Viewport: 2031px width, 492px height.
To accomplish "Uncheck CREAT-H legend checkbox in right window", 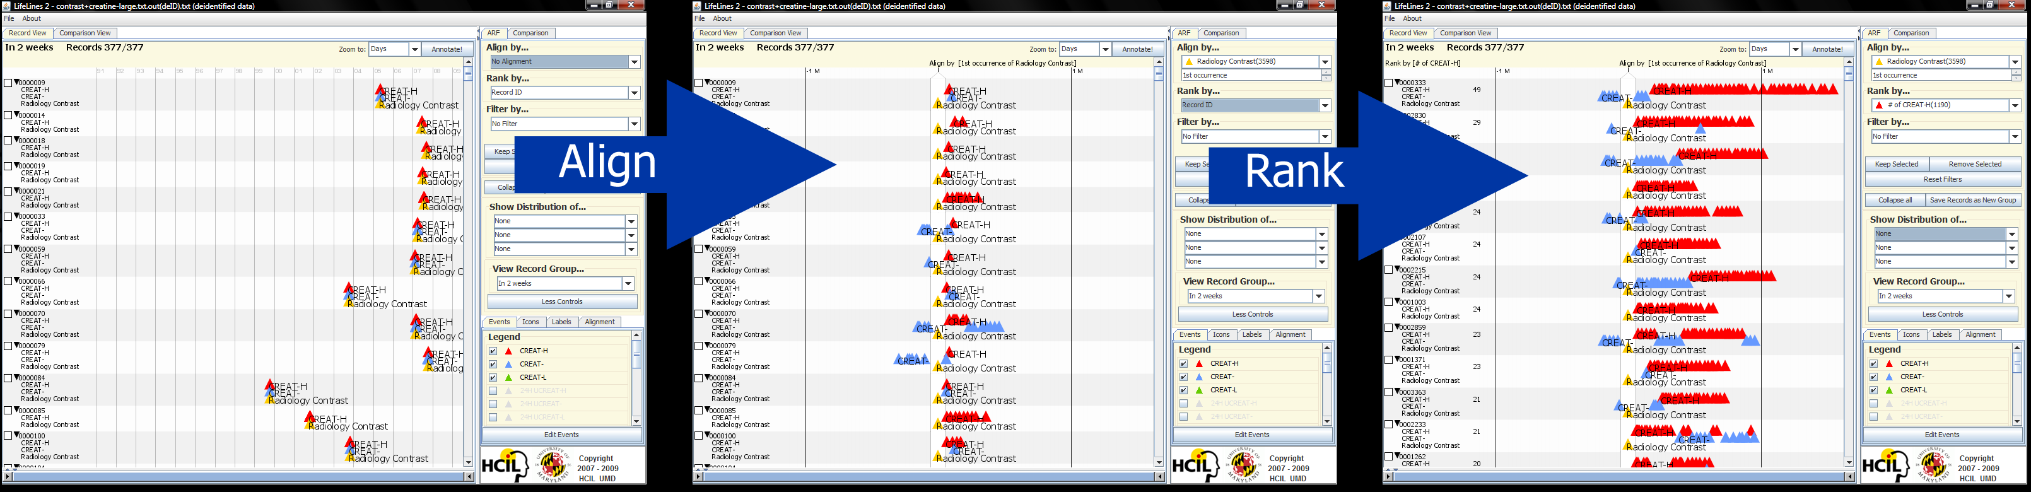I will [x=1873, y=363].
